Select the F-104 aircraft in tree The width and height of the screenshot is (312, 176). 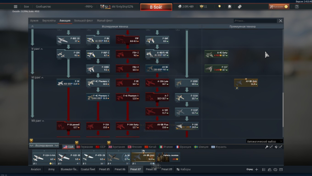tap(68, 54)
